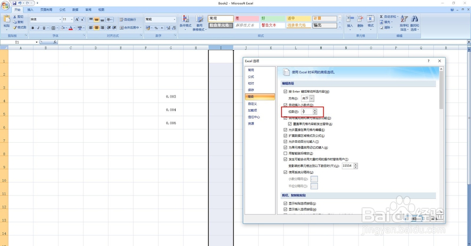Toggle 使用系统分隔符 checkbox
This screenshot has height=246, width=471.
coord(285,172)
